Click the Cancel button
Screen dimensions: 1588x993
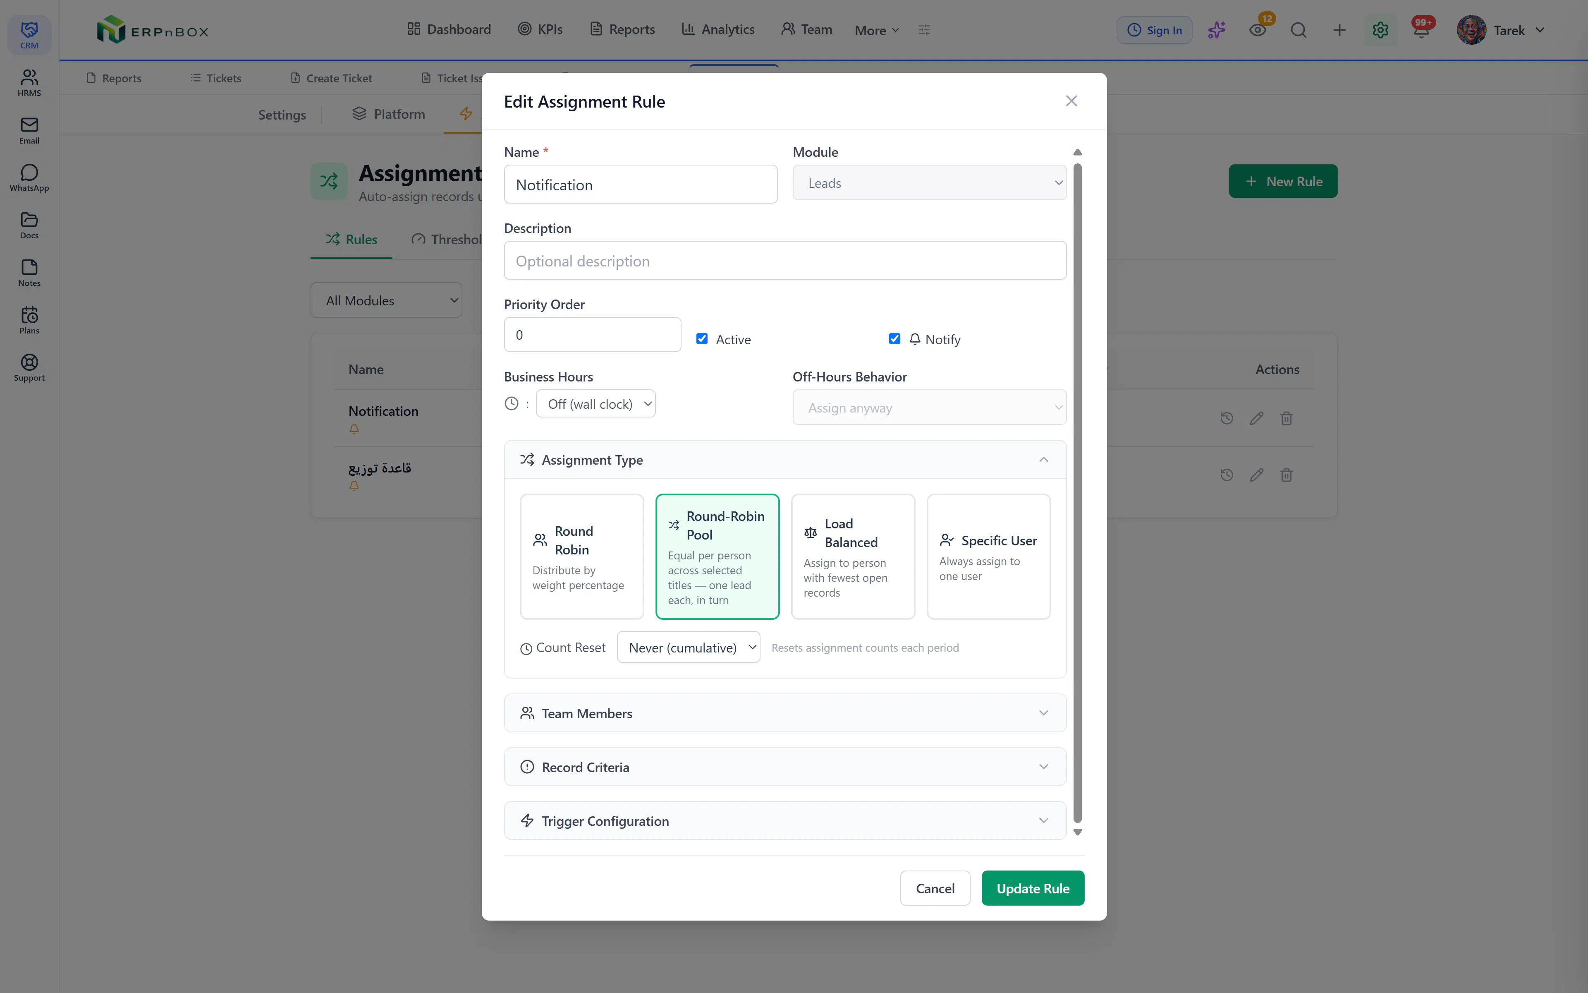[935, 889]
